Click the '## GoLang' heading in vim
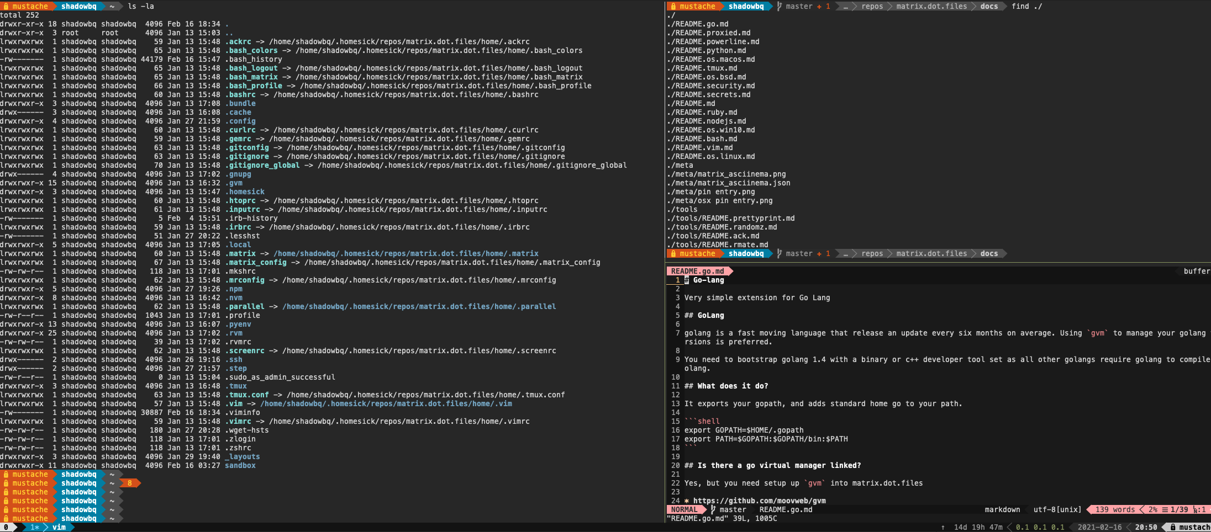 coord(704,316)
